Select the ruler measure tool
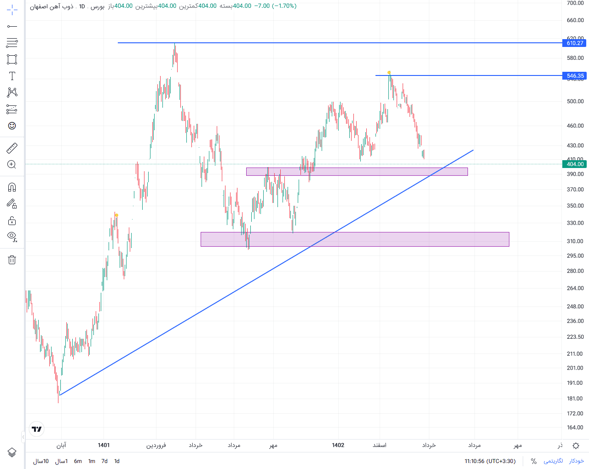The height and width of the screenshot is (469, 589). click(12, 148)
